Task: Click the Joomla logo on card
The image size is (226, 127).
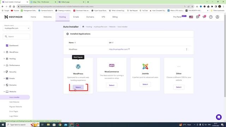Action: tap(145, 66)
